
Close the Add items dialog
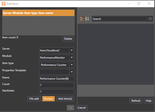pyautogui.click(x=149, y=4)
